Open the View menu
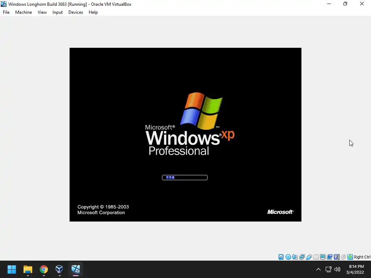 pyautogui.click(x=42, y=12)
